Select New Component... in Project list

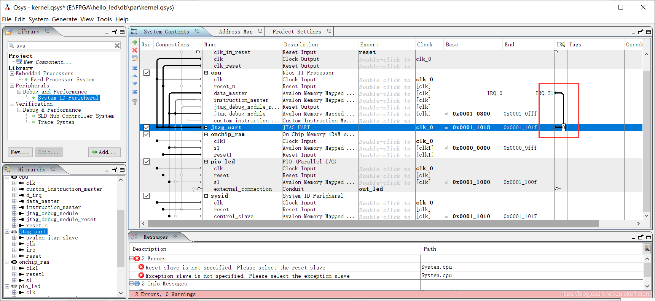coord(47,62)
